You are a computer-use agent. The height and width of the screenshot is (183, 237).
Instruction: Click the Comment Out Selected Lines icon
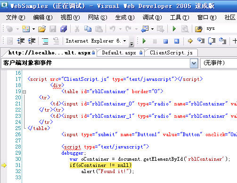(x=45, y=41)
